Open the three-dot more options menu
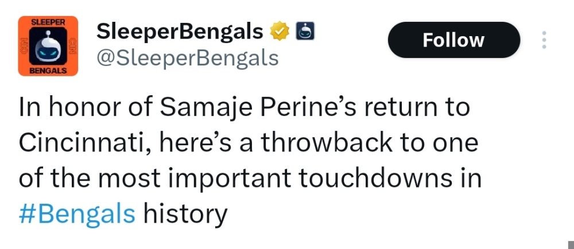The image size is (574, 249). [544, 40]
